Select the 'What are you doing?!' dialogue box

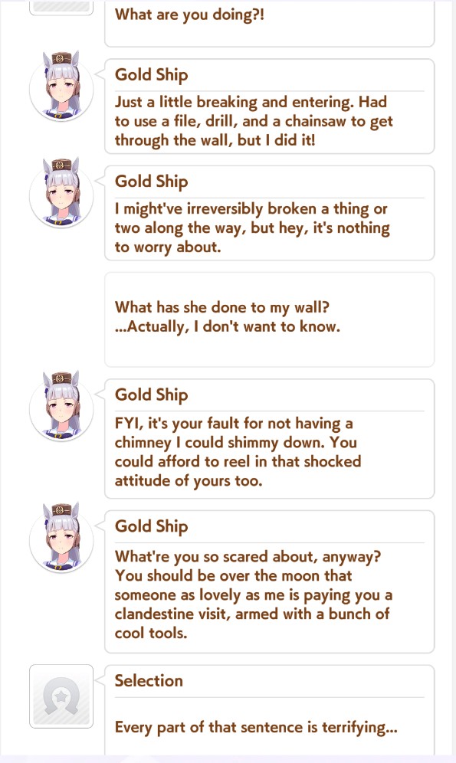coord(269,23)
